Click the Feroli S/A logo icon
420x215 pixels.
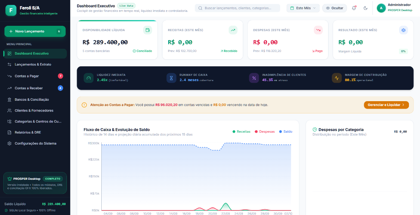pyautogui.click(x=11, y=10)
